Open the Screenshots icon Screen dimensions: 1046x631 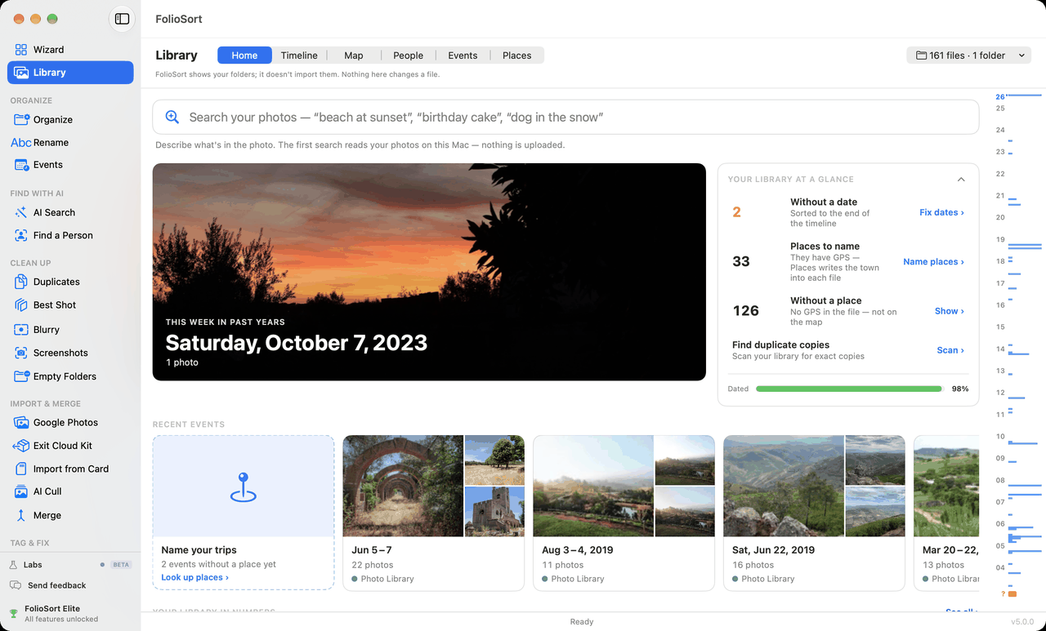pyautogui.click(x=21, y=353)
